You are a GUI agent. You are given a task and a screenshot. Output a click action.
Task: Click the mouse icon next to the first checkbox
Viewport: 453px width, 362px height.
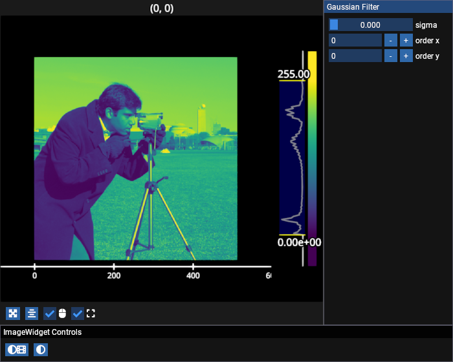(x=62, y=314)
